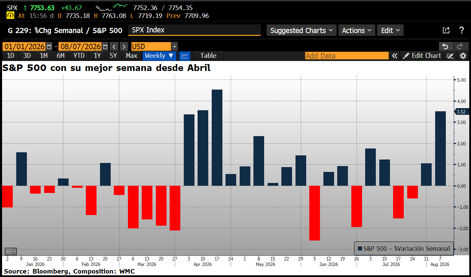Expand the currency dropdown arrow next to USD

pyautogui.click(x=174, y=47)
